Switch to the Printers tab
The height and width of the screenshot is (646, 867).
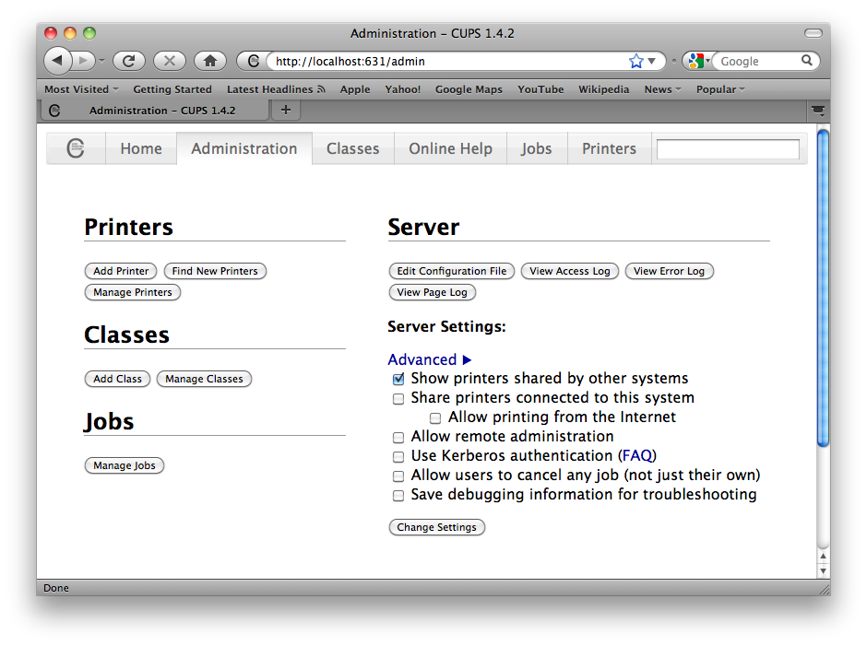(x=609, y=148)
